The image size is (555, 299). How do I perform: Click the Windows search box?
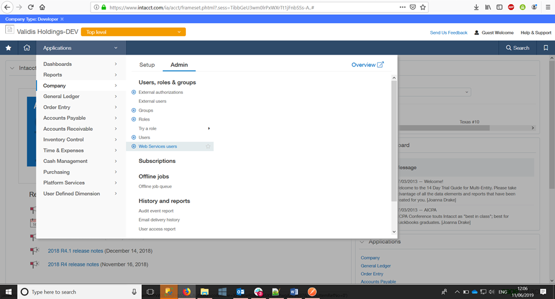pos(79,292)
